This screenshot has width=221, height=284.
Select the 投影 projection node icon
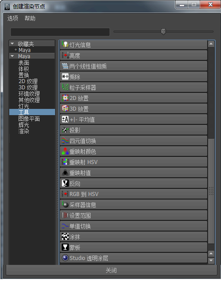pos(65,130)
